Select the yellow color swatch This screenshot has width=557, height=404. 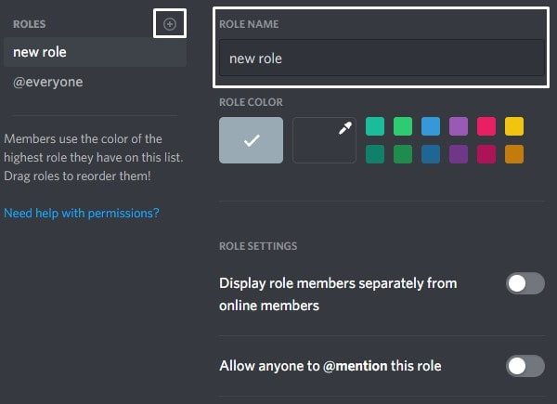coord(514,126)
